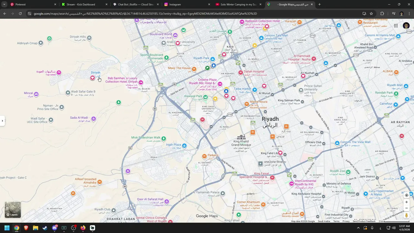This screenshot has height=233, width=414.
Task: Zoom in on the map
Action: [407, 202]
